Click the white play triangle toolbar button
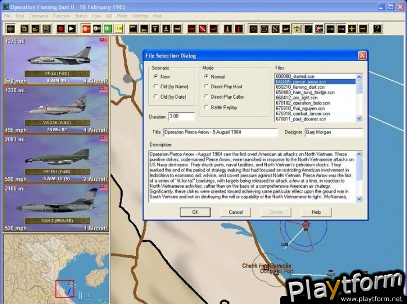The image size is (407, 304). [x=72, y=28]
